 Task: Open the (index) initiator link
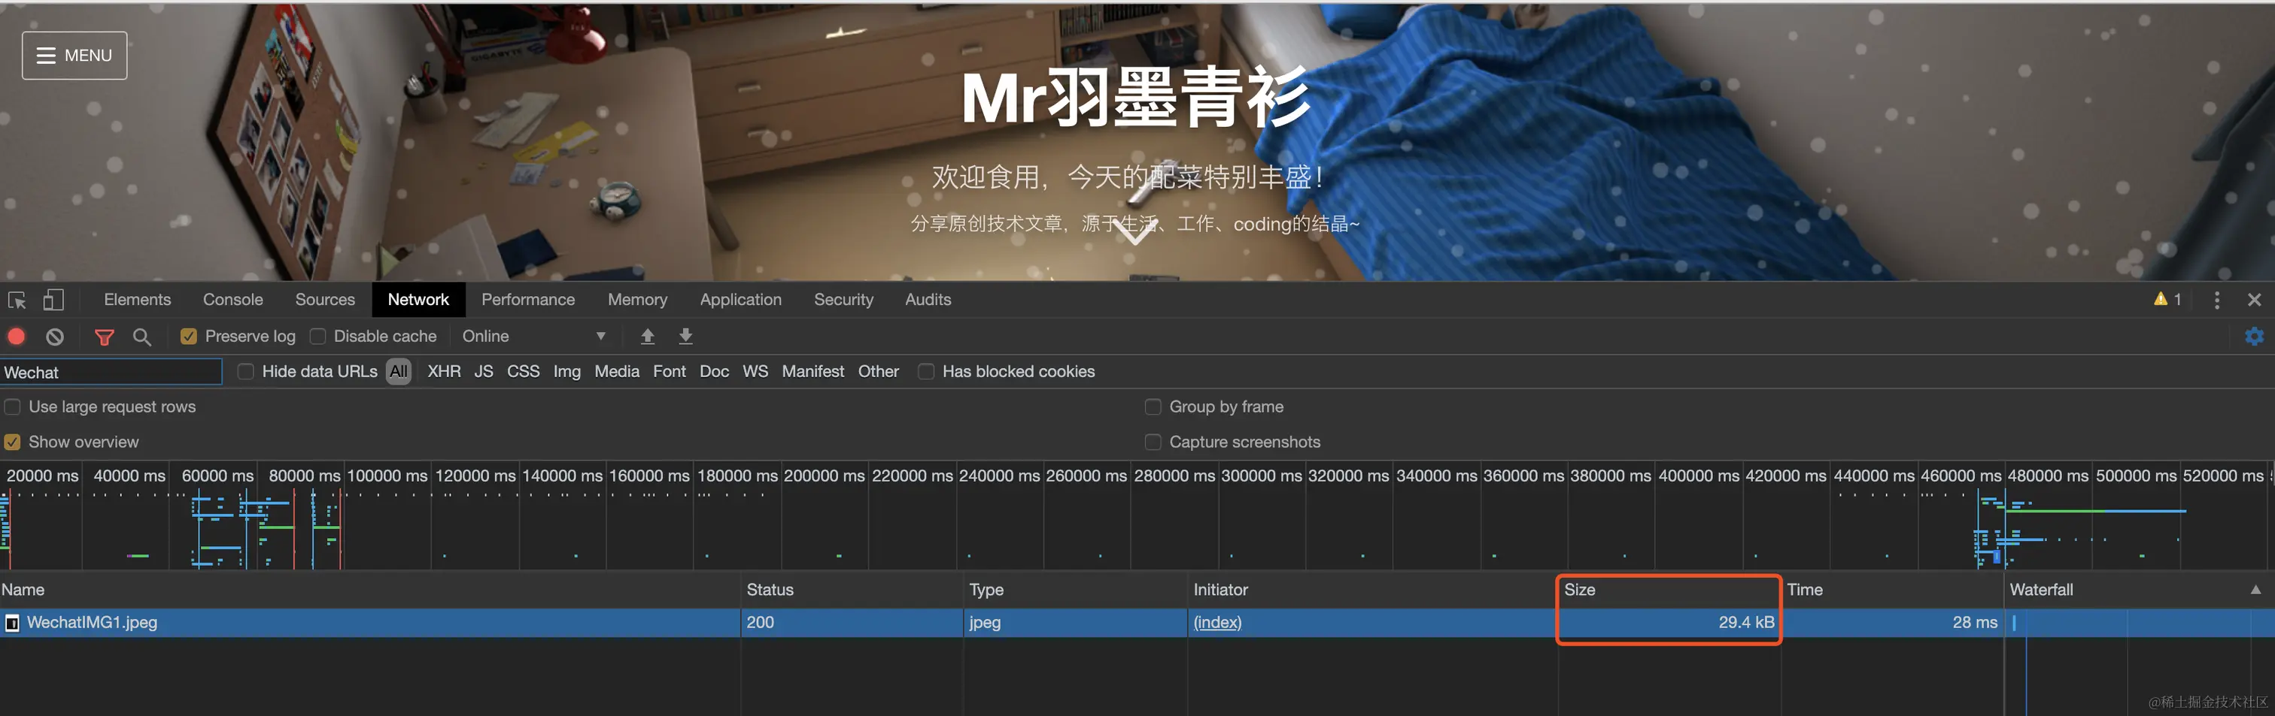(x=1217, y=623)
